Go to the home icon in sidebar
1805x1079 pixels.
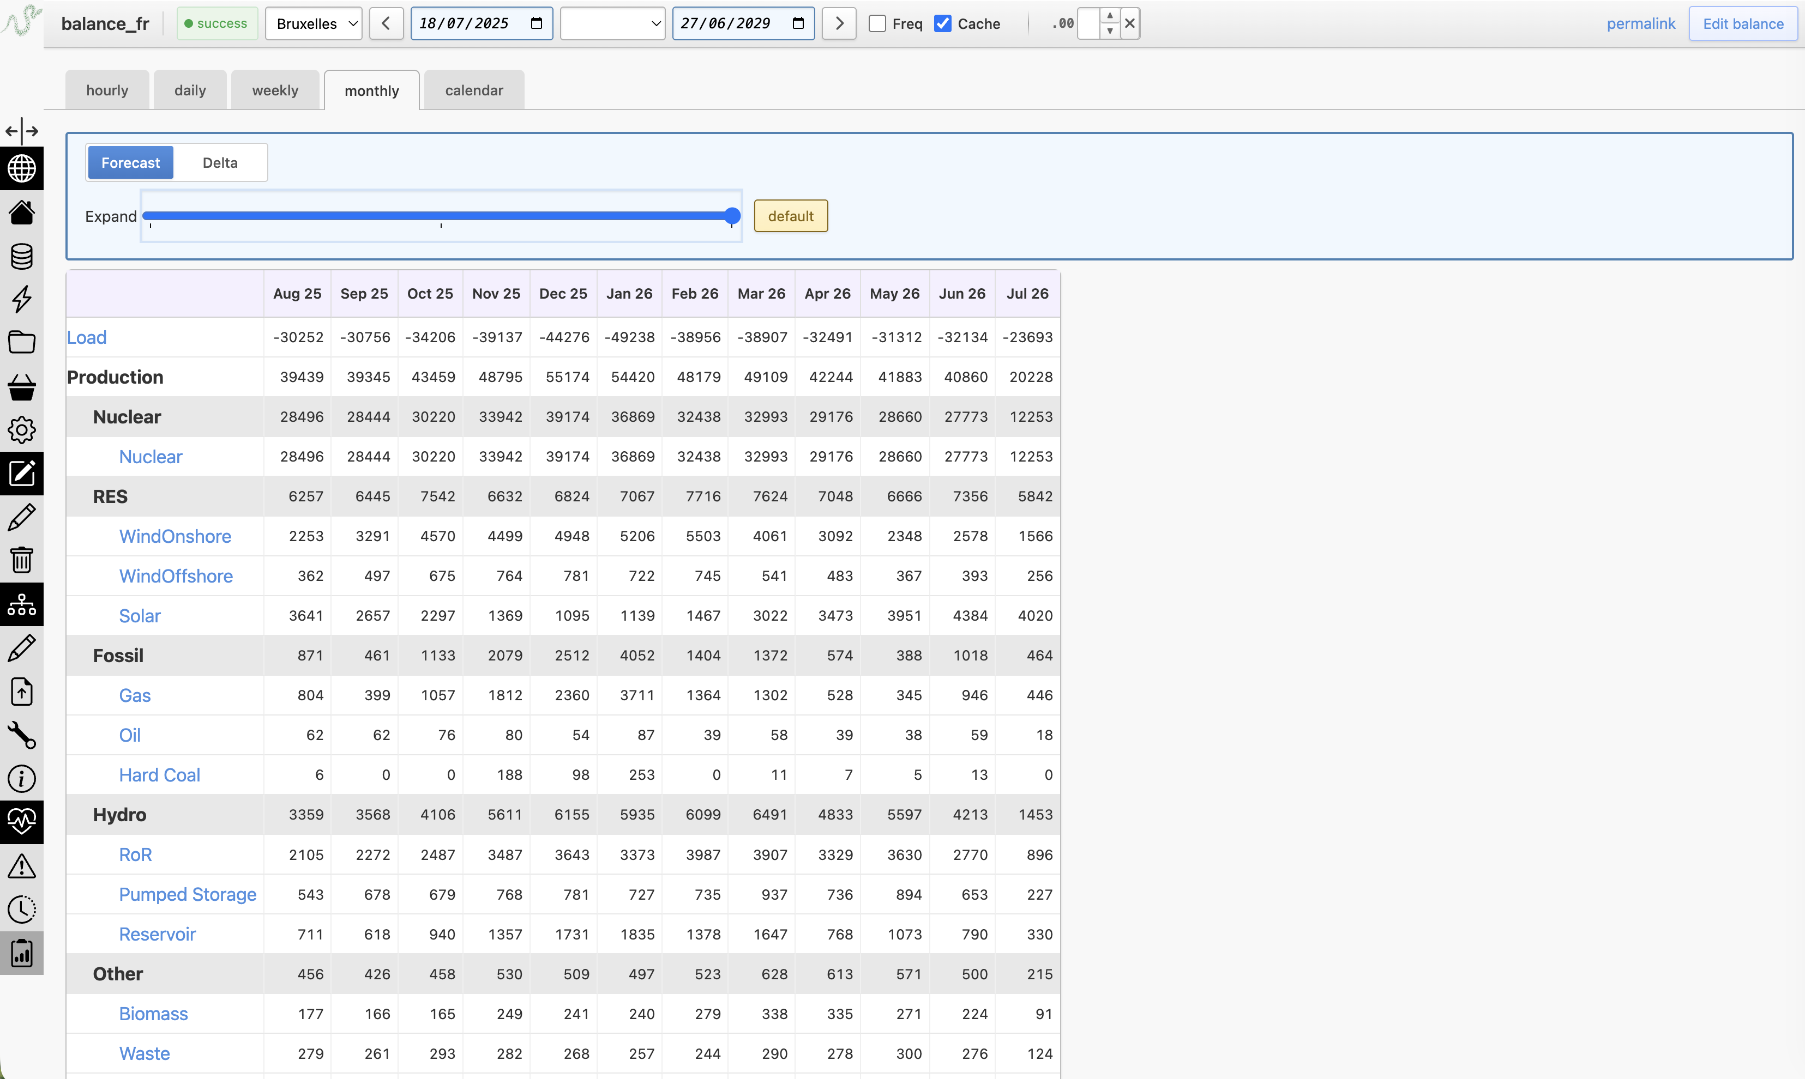click(x=22, y=213)
